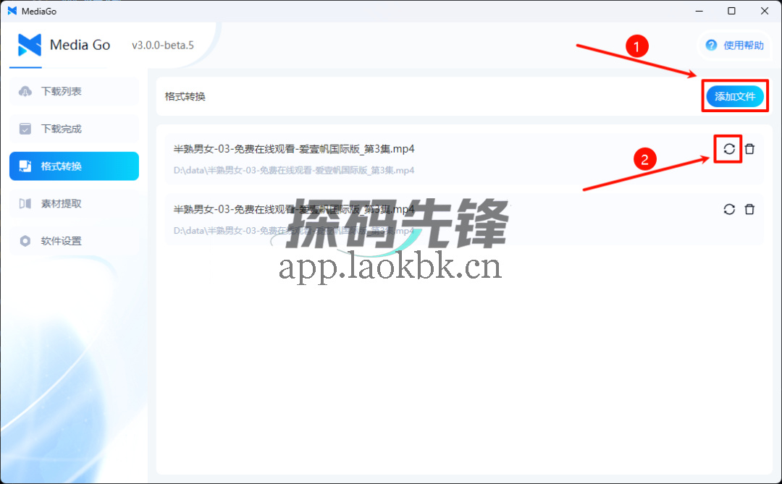Image resolution: width=782 pixels, height=484 pixels.
Task: Click the Media Go logo in the header
Action: coord(30,45)
